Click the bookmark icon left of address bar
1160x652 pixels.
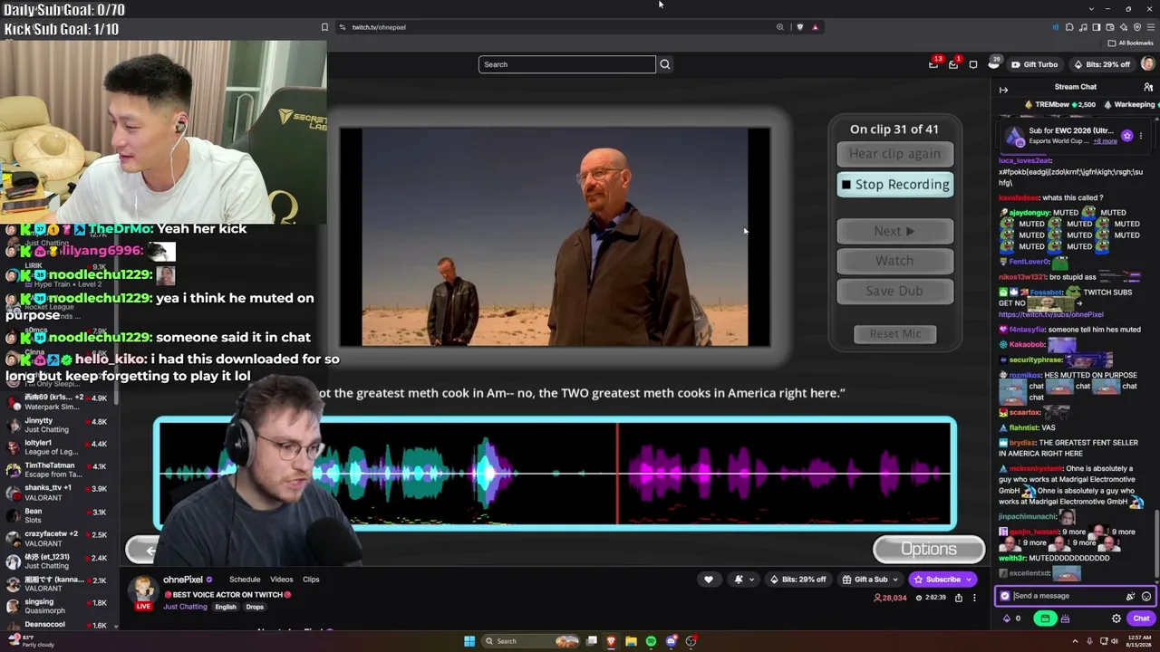pos(324,27)
